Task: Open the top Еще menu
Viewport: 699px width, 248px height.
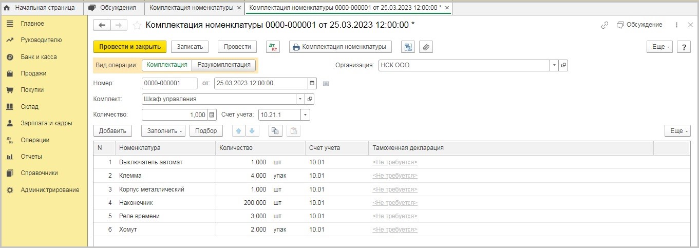Action: coord(660,47)
